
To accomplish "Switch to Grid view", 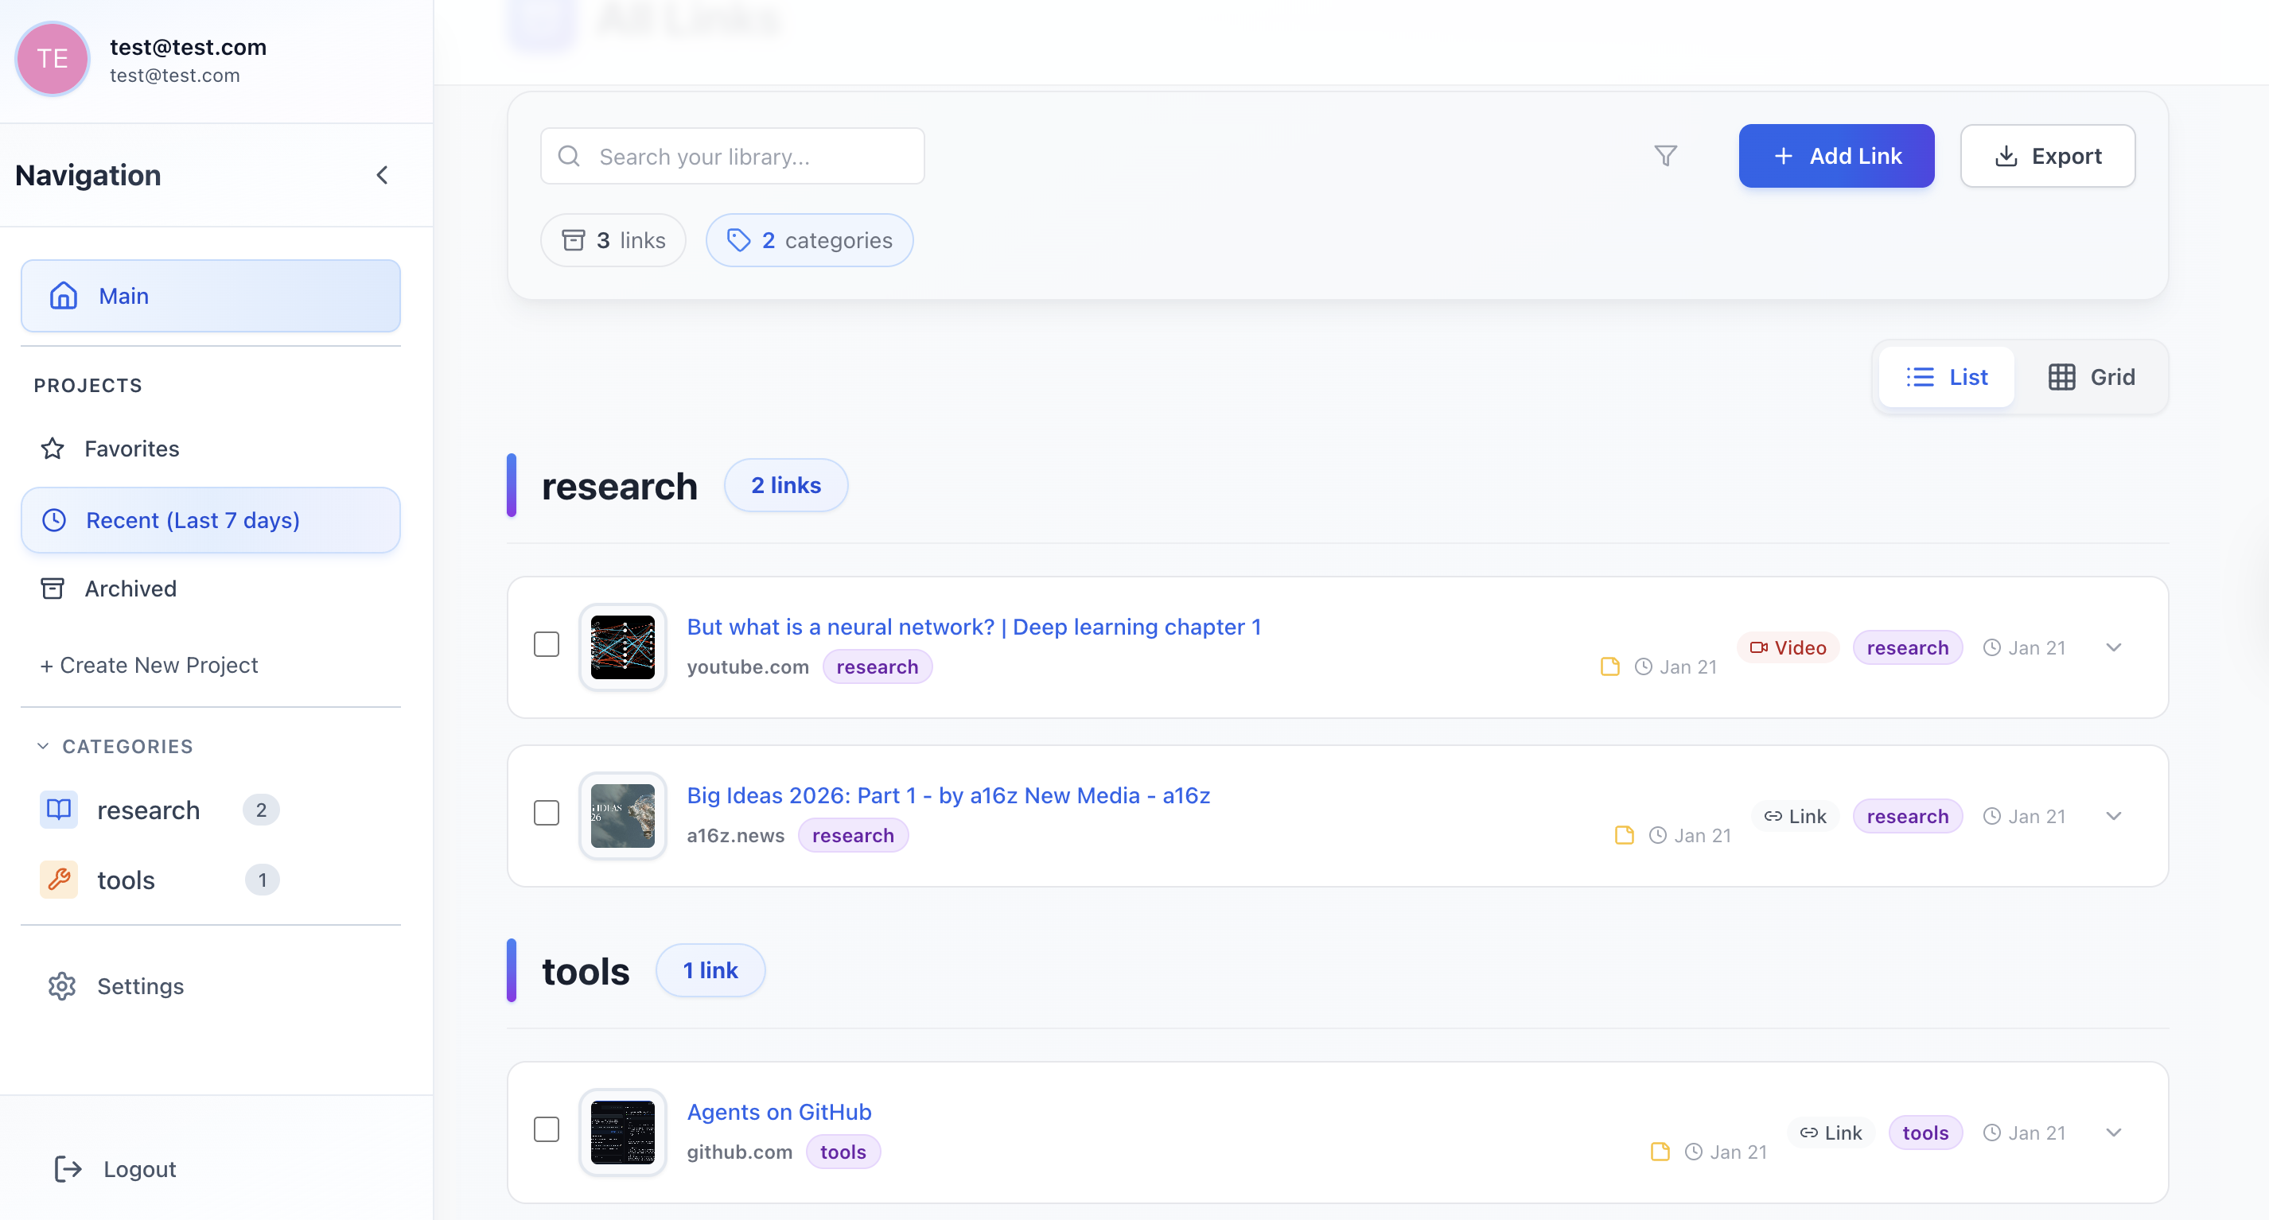I will 2091,377.
